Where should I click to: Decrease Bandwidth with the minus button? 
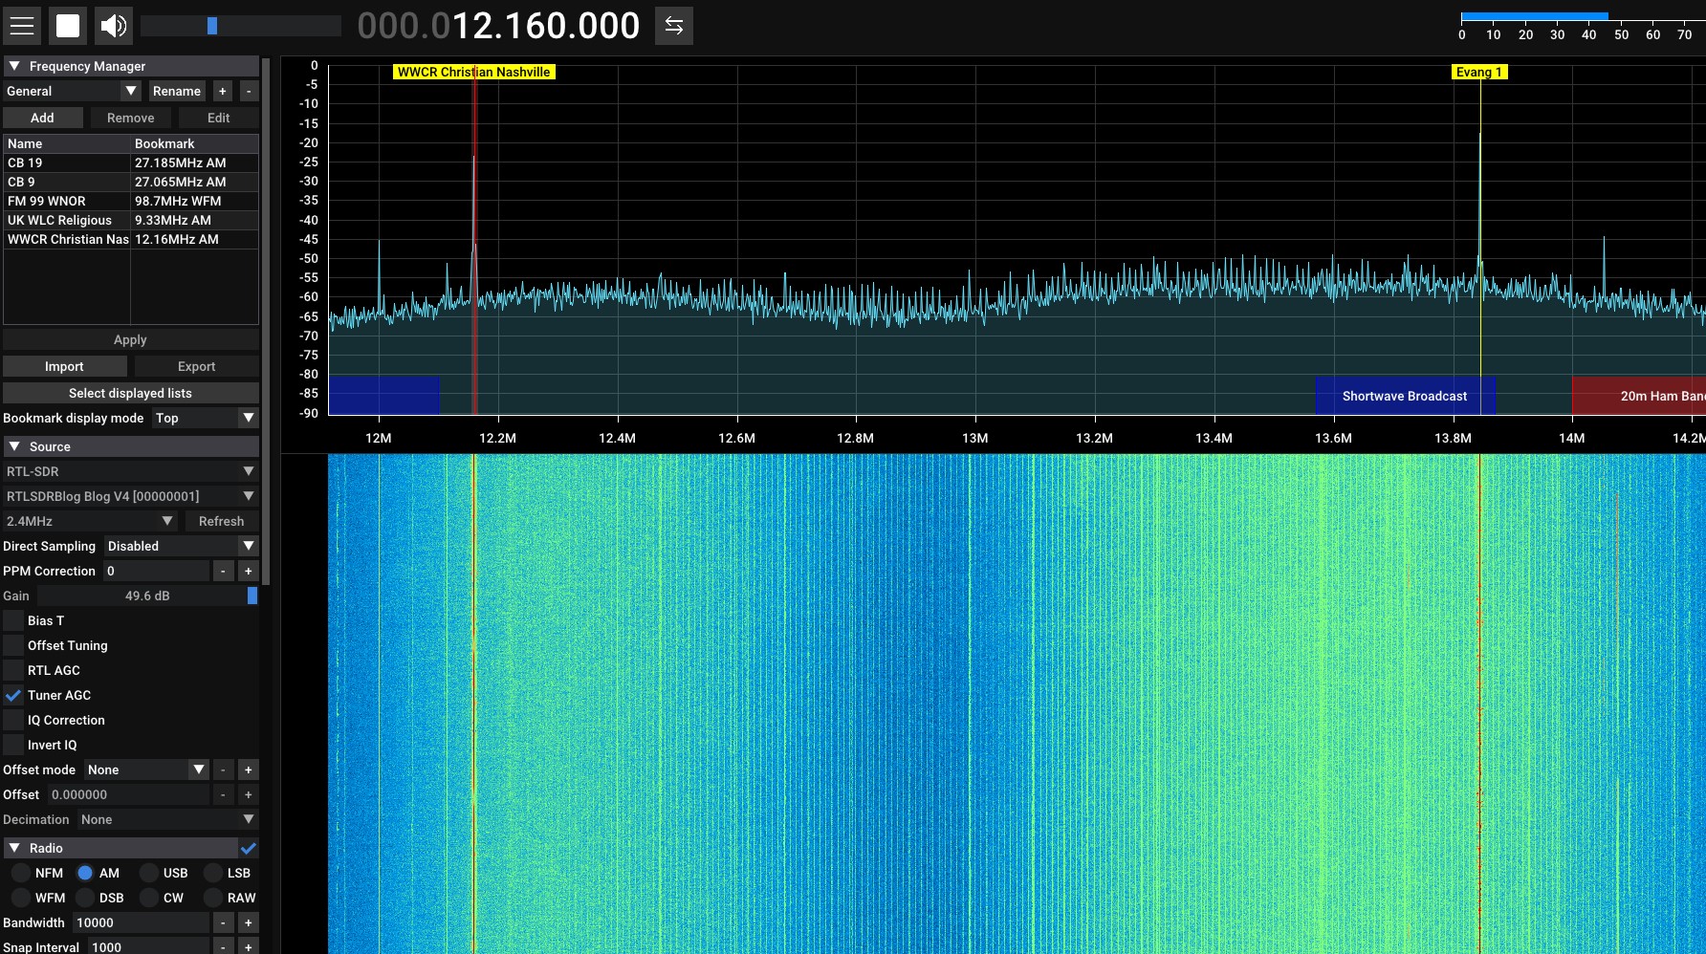[223, 922]
